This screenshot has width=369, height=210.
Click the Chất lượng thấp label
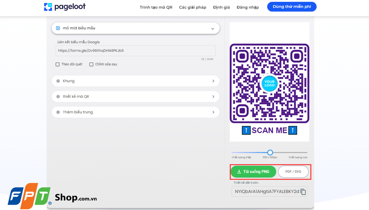point(241,157)
